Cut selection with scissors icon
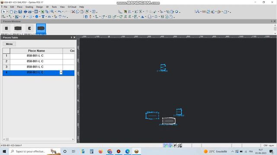This screenshot has width=277, height=155. coord(73,12)
